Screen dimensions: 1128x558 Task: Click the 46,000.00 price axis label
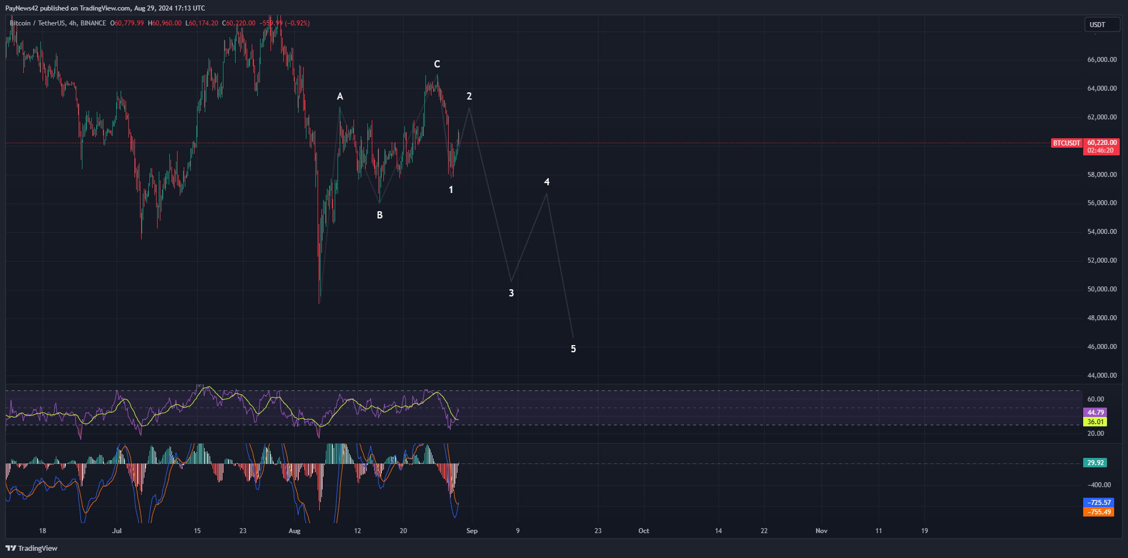1102,347
